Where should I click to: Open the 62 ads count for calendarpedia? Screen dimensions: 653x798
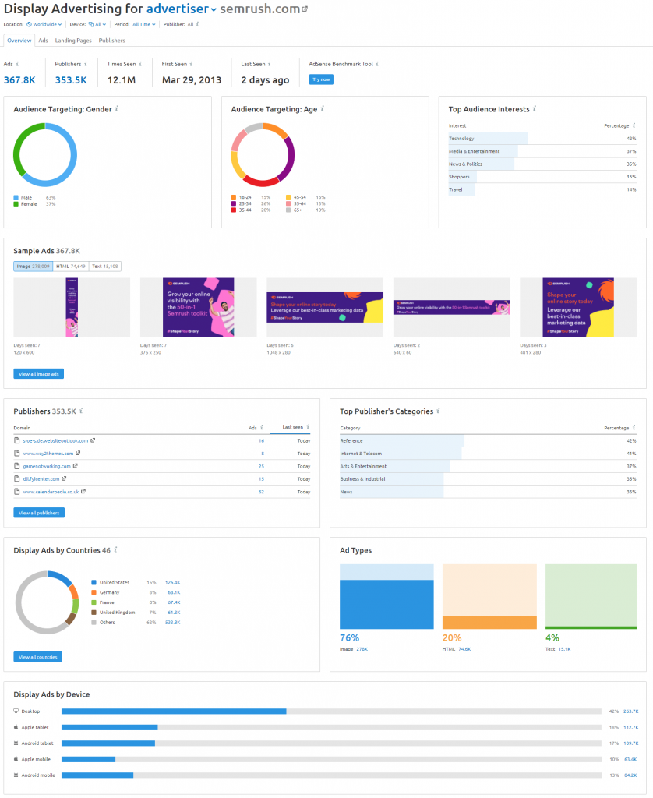pyautogui.click(x=261, y=492)
